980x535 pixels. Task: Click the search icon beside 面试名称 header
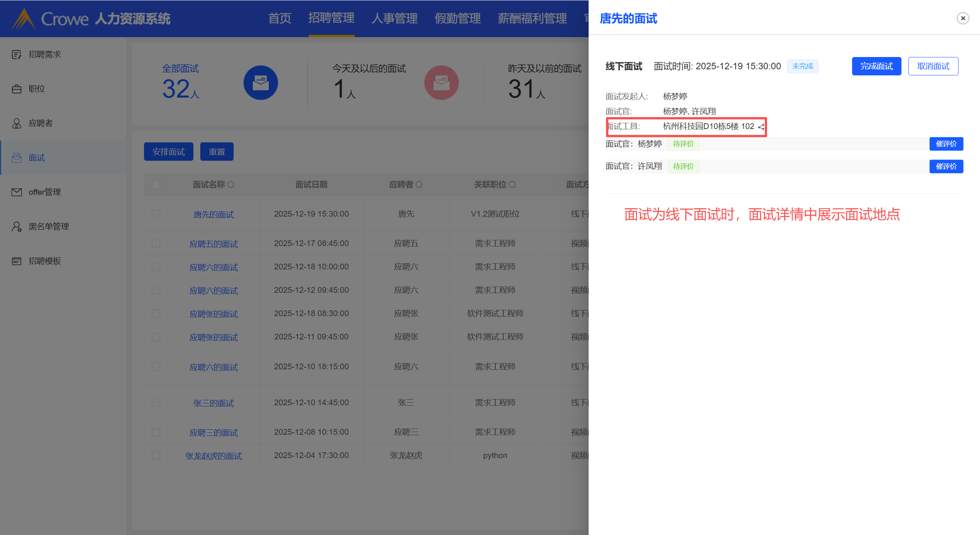[x=231, y=185]
